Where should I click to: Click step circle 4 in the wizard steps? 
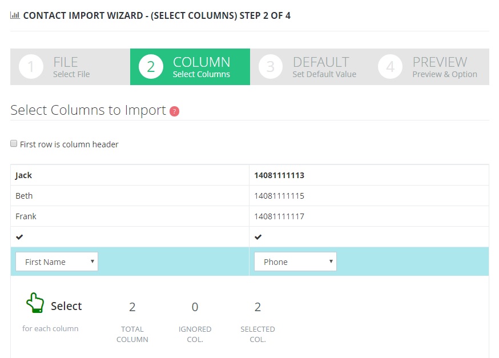coord(390,66)
